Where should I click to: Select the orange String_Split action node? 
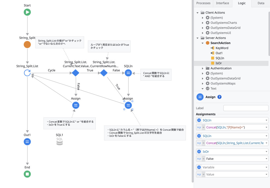[27, 45]
